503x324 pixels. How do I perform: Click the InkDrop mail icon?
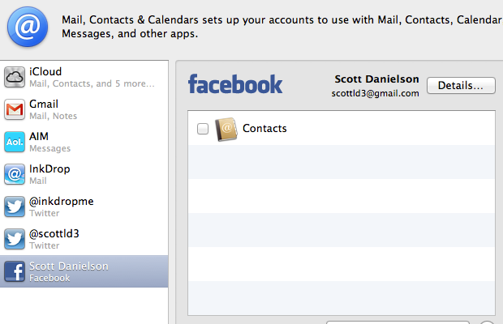[x=15, y=174]
